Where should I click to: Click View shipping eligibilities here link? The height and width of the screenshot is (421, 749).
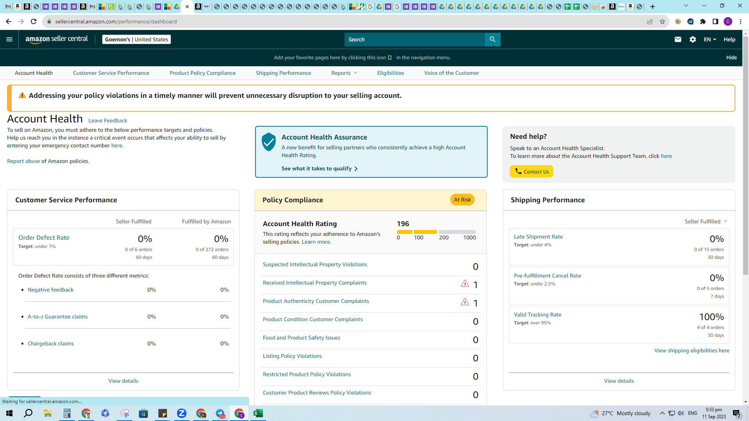692,350
